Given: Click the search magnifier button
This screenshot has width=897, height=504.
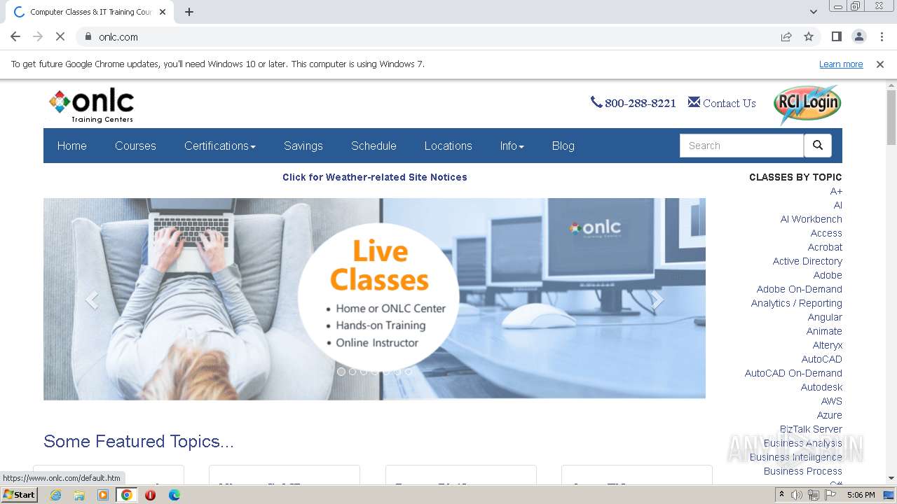Looking at the screenshot, I should (817, 146).
